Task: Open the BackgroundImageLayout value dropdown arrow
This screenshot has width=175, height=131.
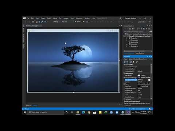Action: click(x=149, y=80)
